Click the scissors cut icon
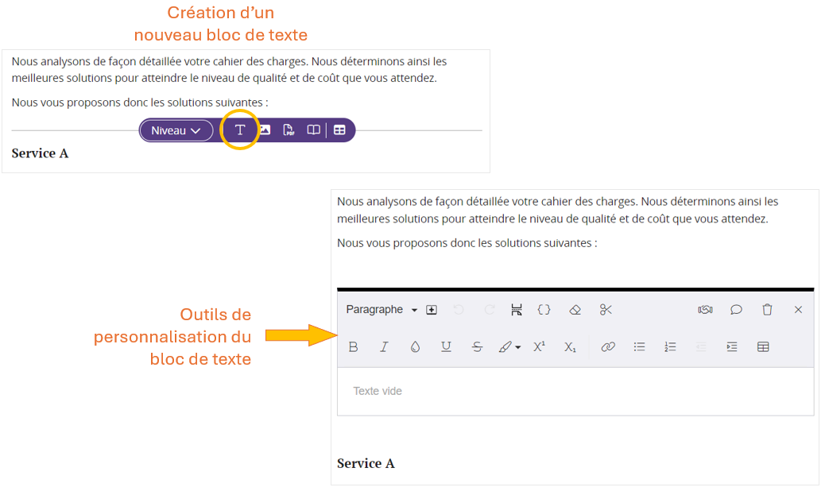 point(606,310)
